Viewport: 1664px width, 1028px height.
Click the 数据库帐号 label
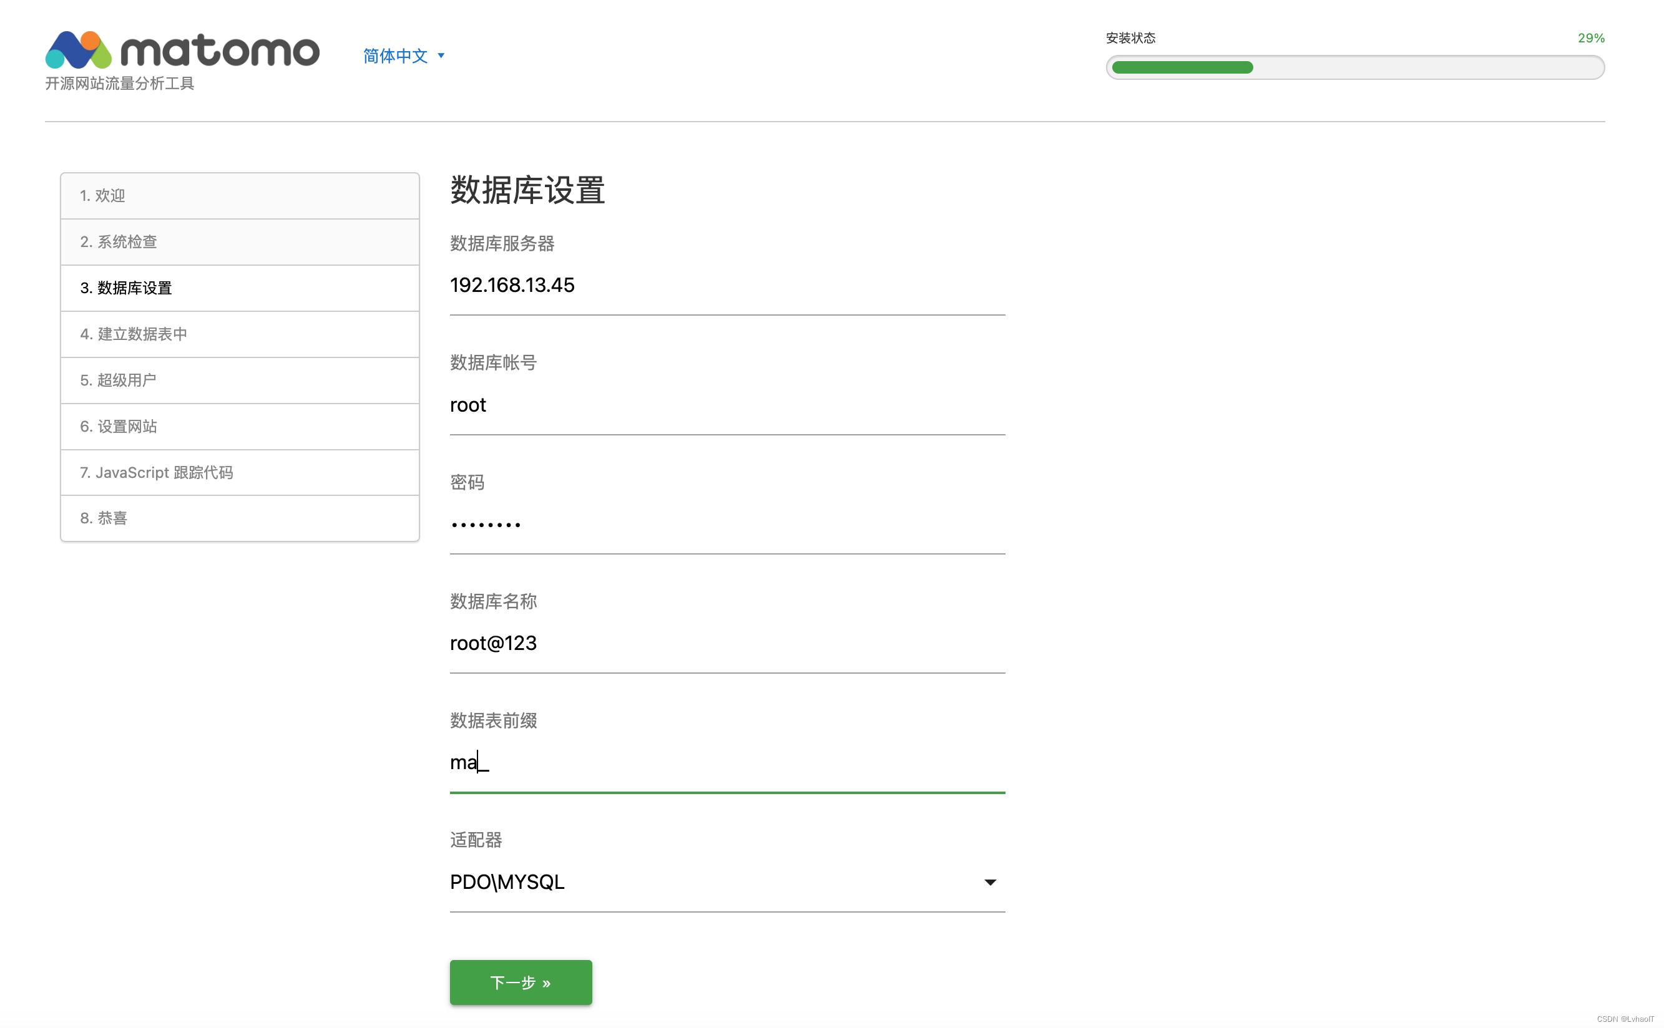coord(493,363)
